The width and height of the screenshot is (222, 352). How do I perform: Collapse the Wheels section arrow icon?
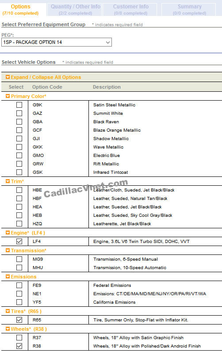pyautogui.click(x=8, y=329)
